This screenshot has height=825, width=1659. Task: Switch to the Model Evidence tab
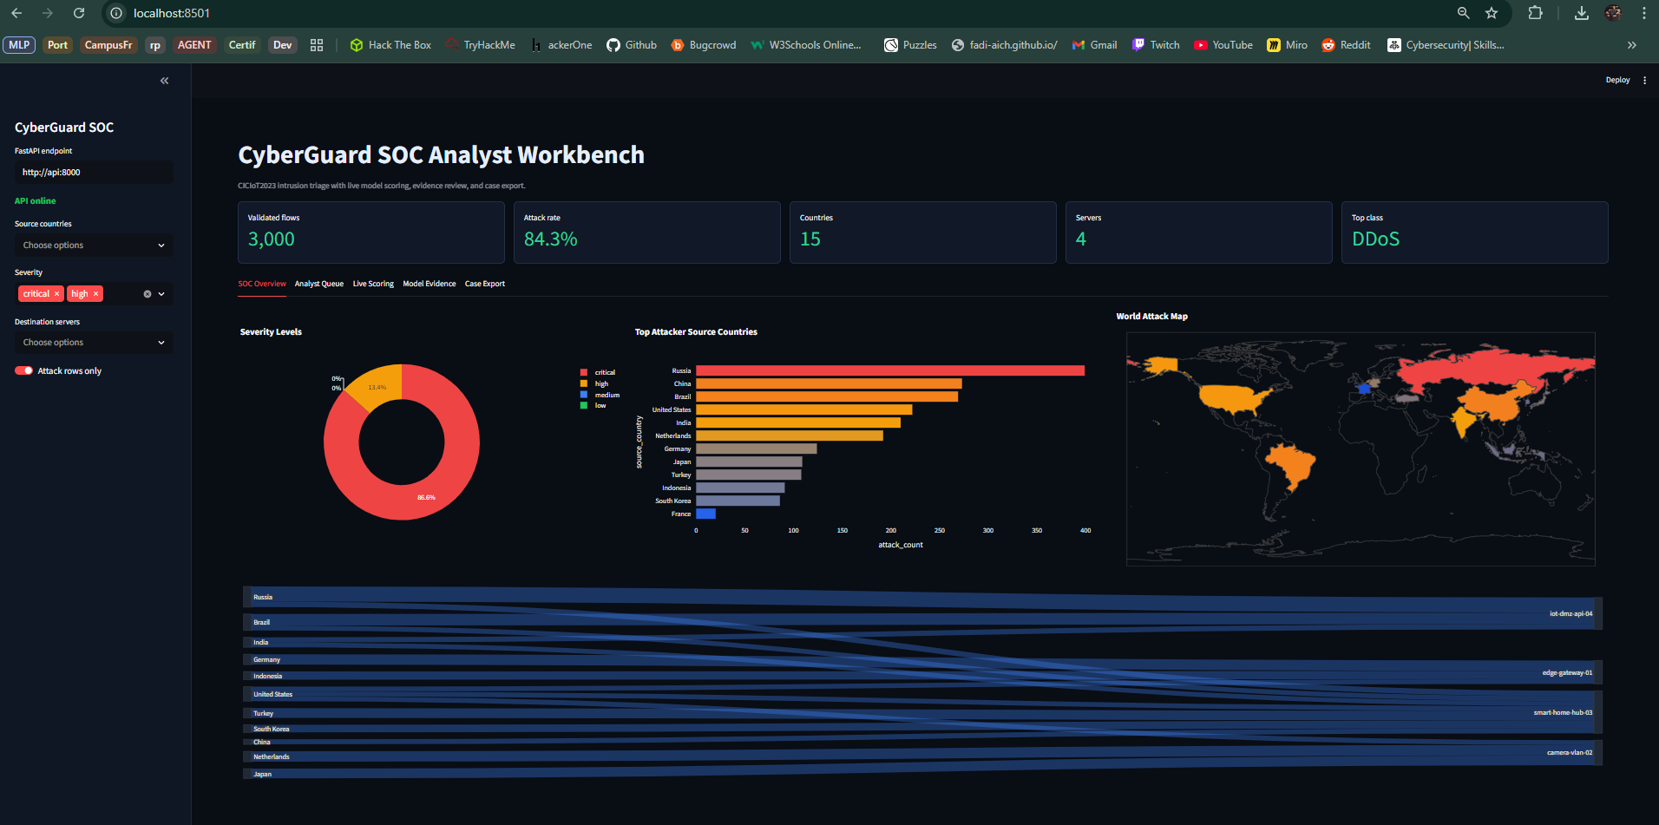tap(430, 284)
